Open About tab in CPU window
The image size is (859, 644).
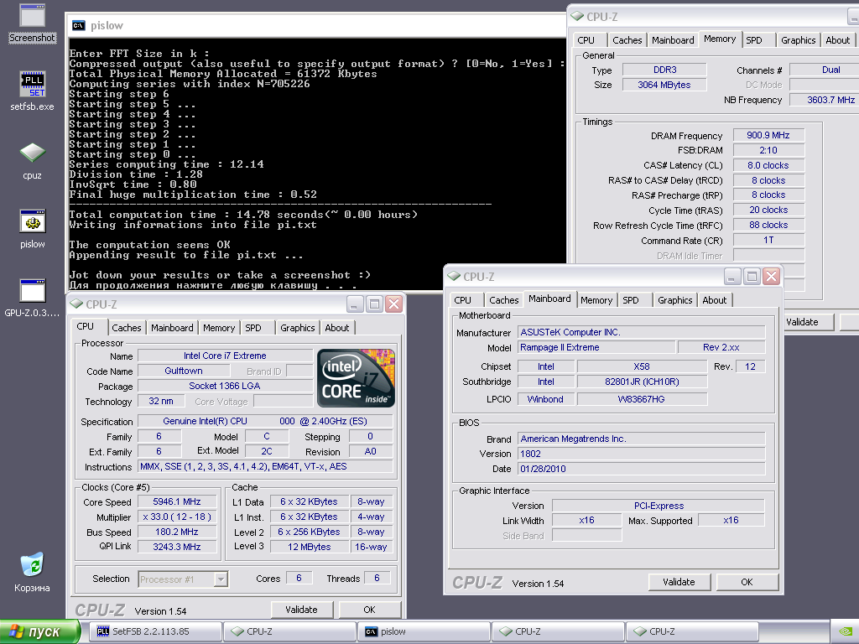[x=337, y=328]
